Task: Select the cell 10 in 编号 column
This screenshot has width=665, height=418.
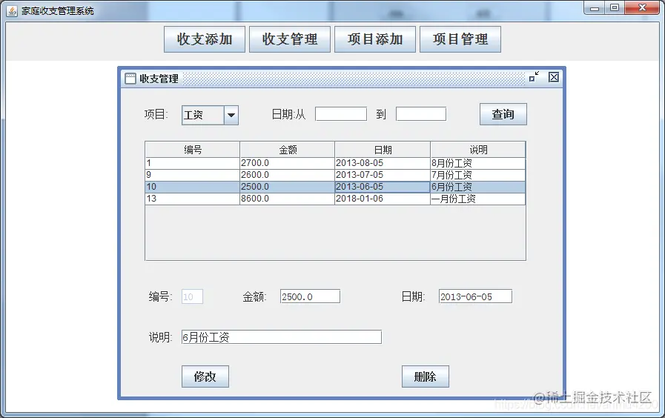Action: tap(193, 187)
